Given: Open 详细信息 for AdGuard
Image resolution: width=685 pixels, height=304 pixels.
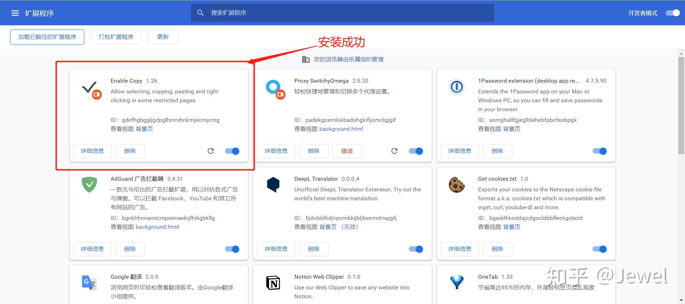Looking at the screenshot, I should click(92, 249).
